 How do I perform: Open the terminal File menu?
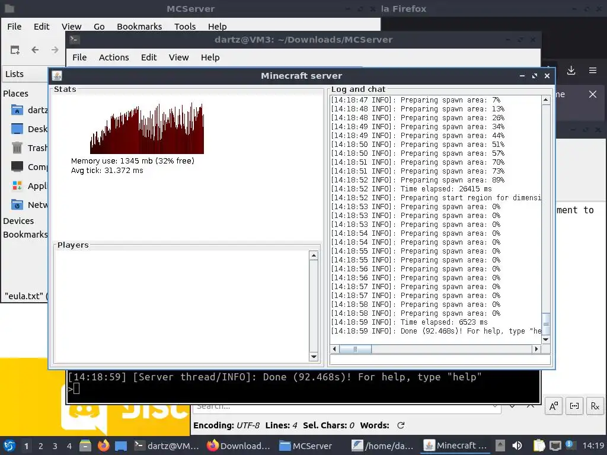(x=79, y=57)
